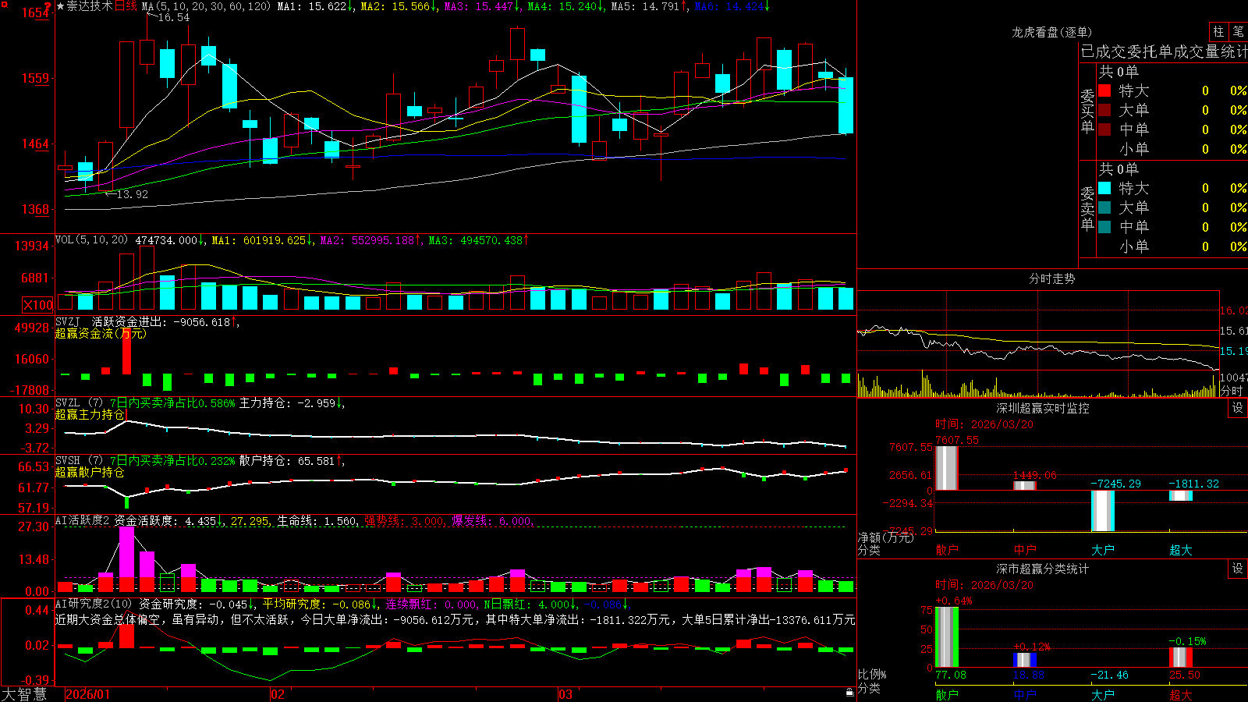Click the lock icon at chart bottom-right
The height and width of the screenshot is (702, 1248).
tap(849, 692)
